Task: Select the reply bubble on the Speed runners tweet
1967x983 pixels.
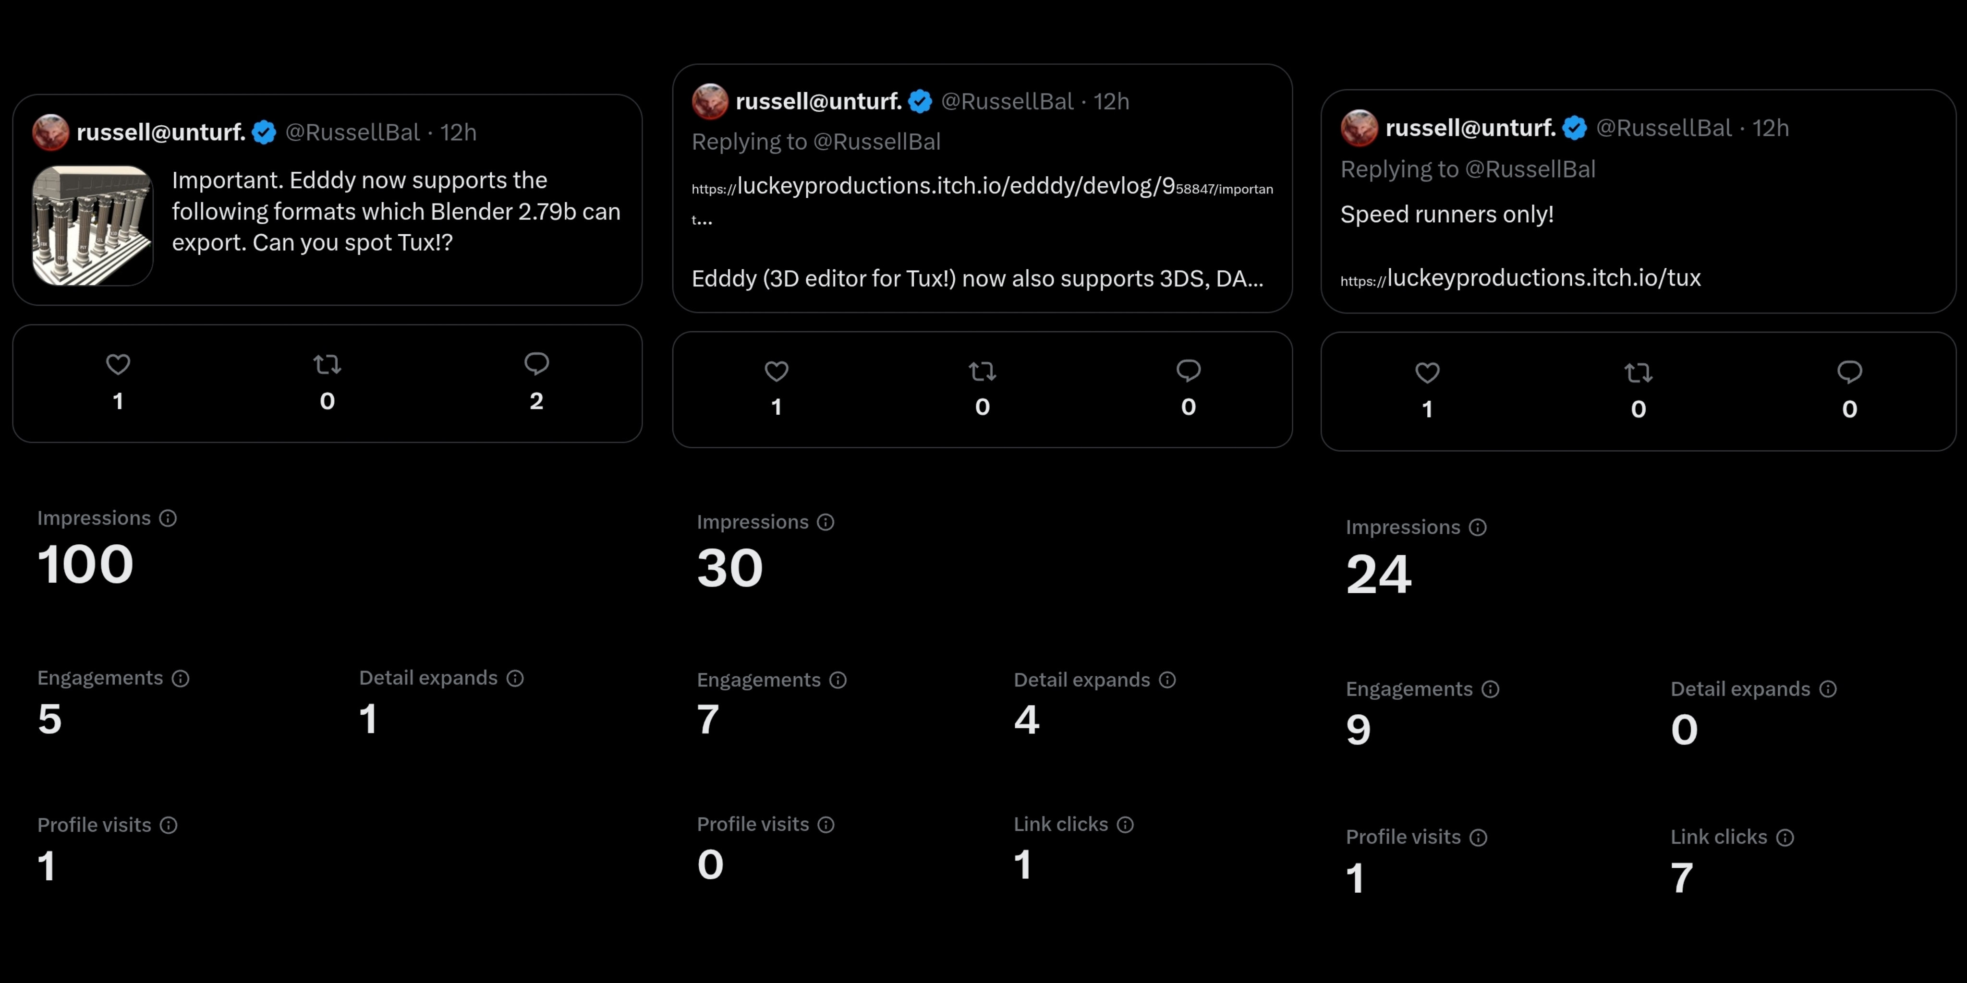Action: [1849, 372]
